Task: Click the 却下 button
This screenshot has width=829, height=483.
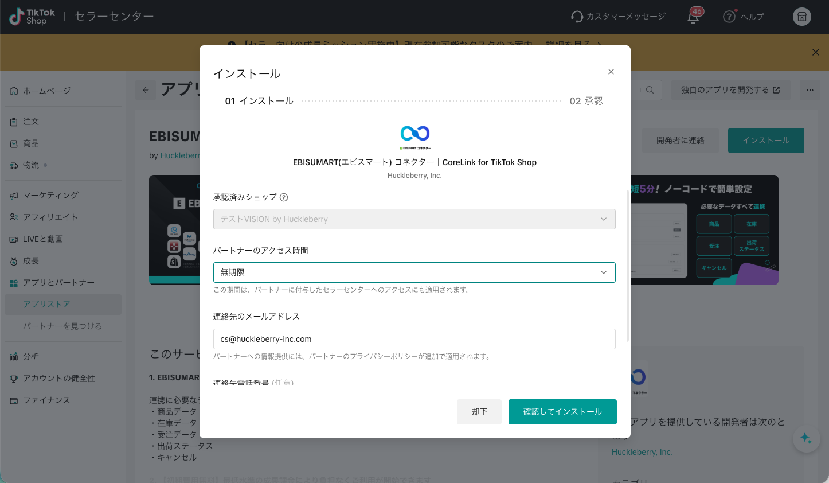Action: (x=479, y=412)
